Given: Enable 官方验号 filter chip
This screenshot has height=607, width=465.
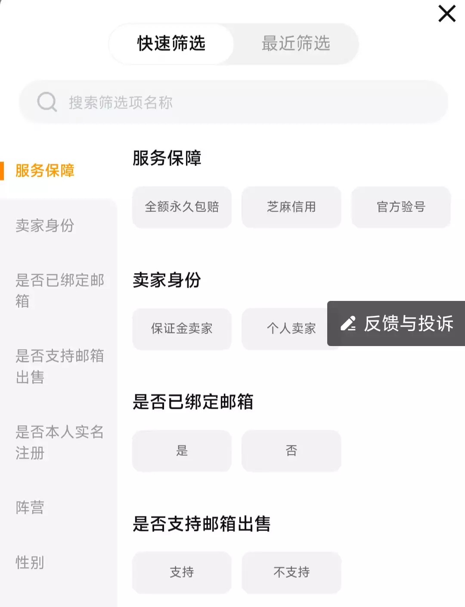Looking at the screenshot, I should coord(401,207).
